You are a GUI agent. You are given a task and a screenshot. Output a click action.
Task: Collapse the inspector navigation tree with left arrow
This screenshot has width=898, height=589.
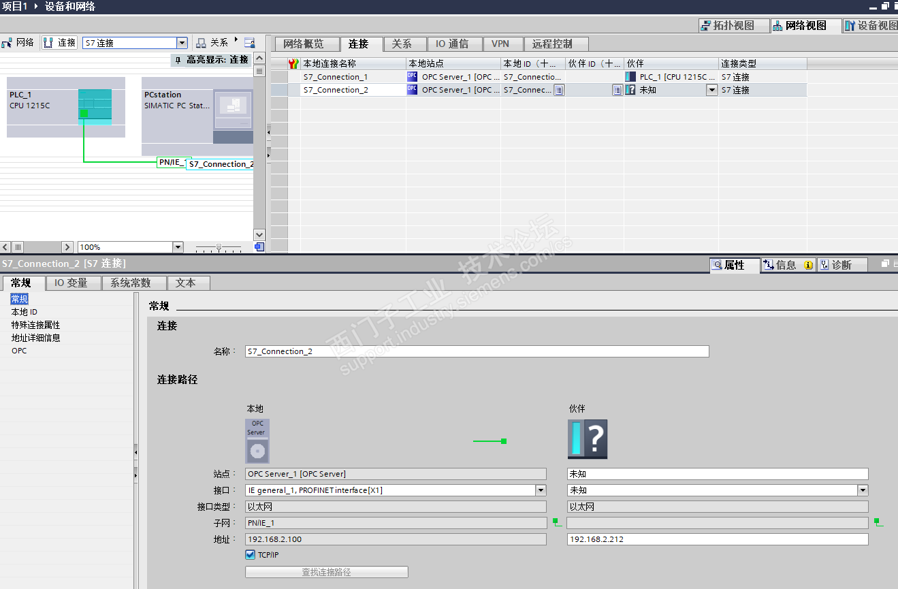pos(135,451)
